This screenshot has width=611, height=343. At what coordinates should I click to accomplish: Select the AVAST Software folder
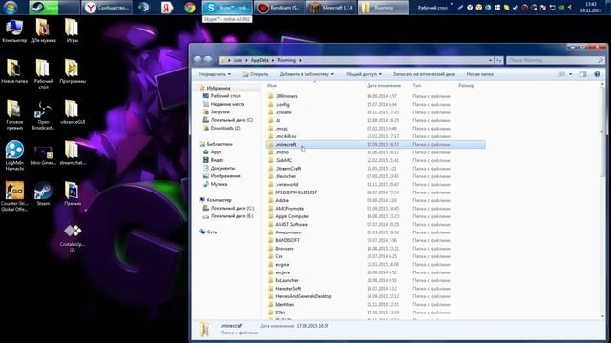point(291,225)
